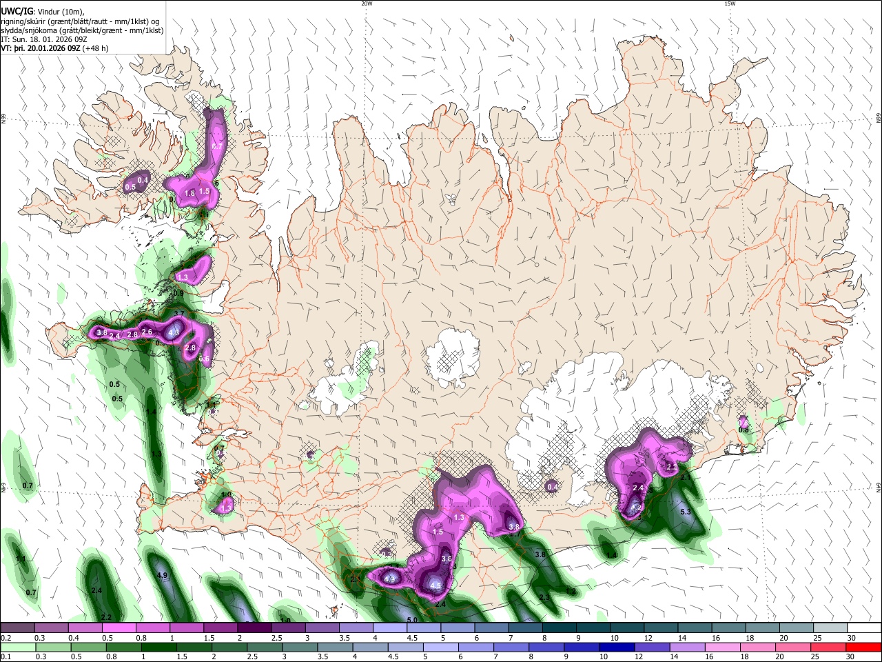Click the '5.3' precipitation value on the map
882x662 pixels.
(686, 512)
